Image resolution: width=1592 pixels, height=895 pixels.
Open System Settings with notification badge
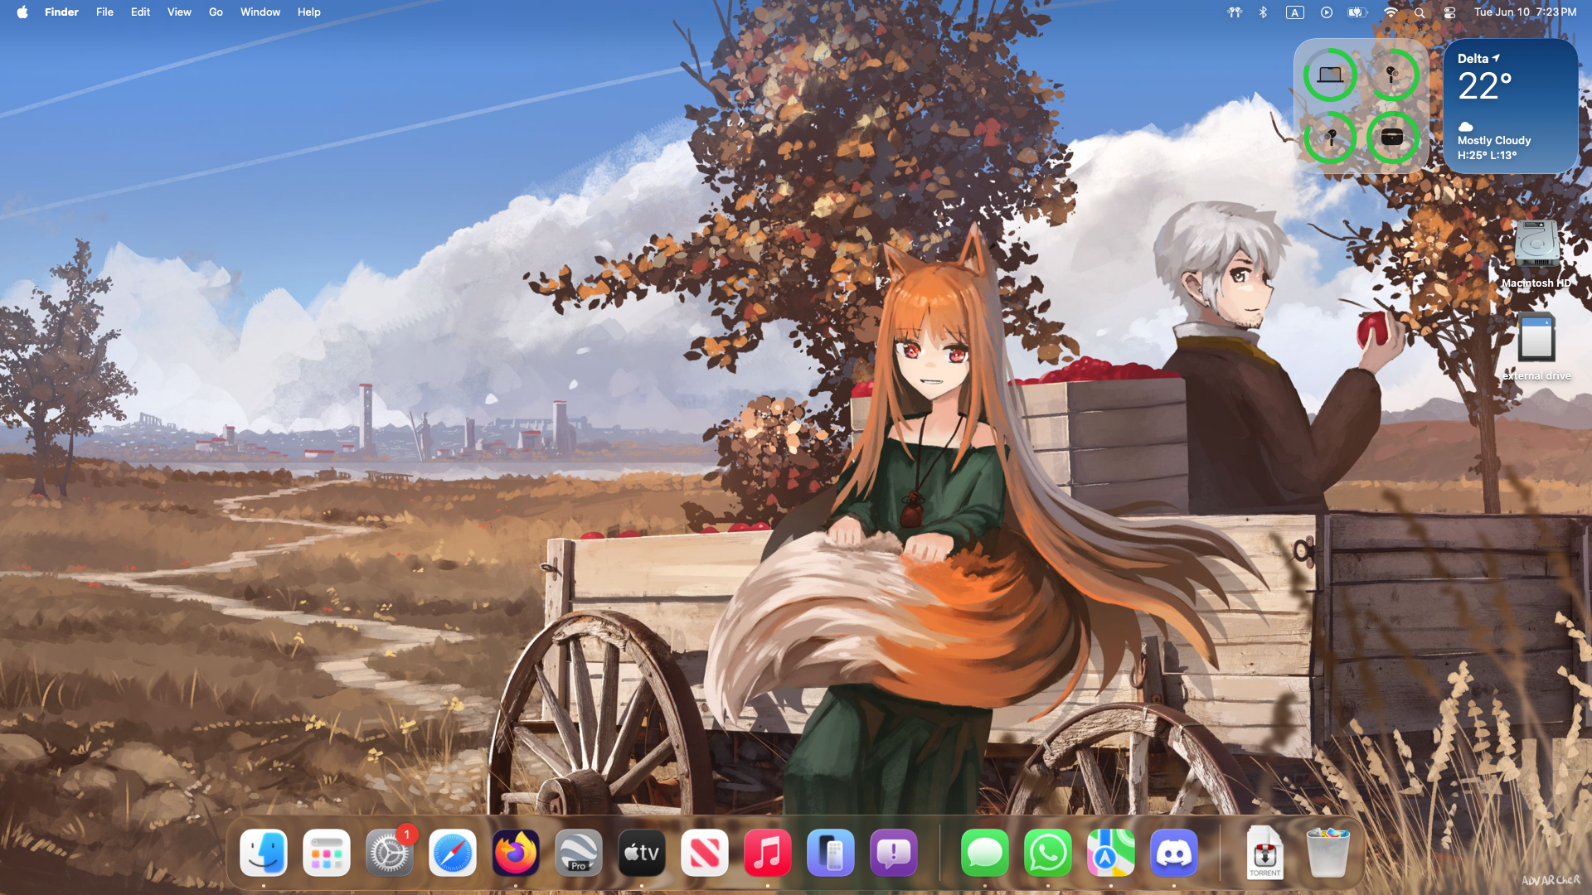coord(390,853)
